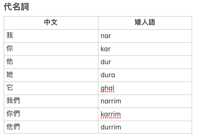
Task: Click the cell with dur
Action: point(145,62)
